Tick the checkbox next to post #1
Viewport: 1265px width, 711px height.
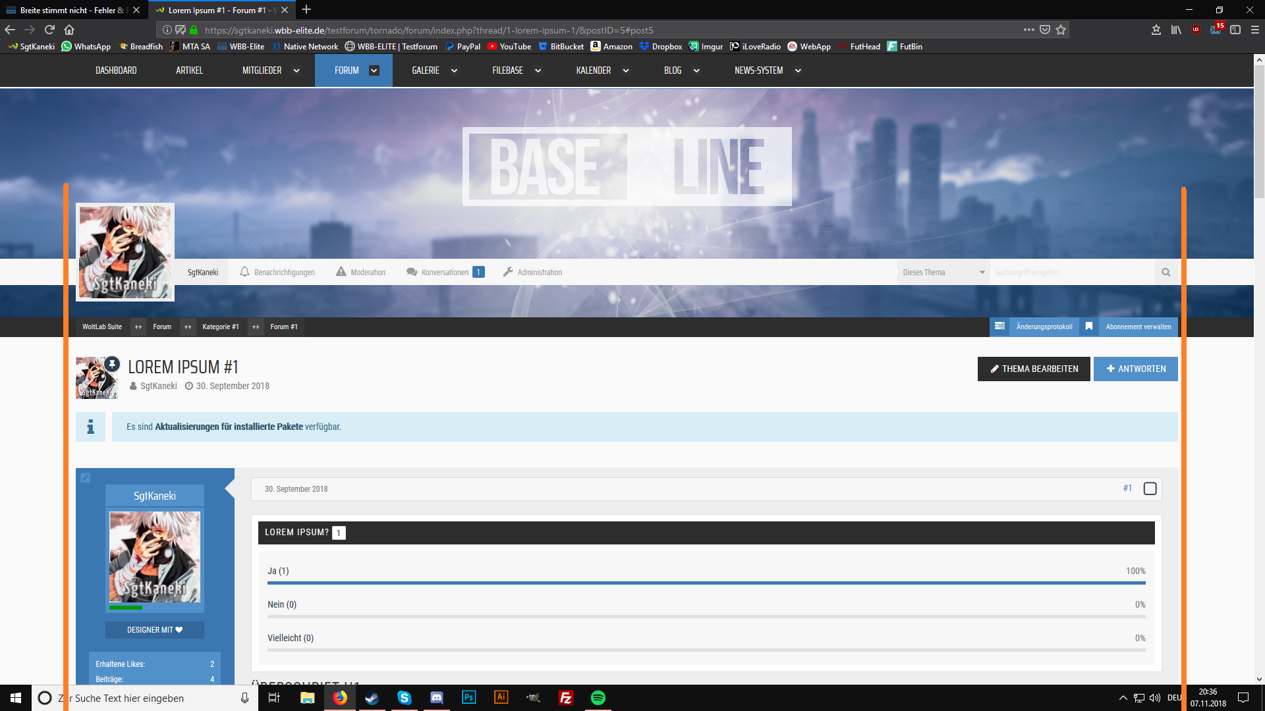coord(1150,488)
